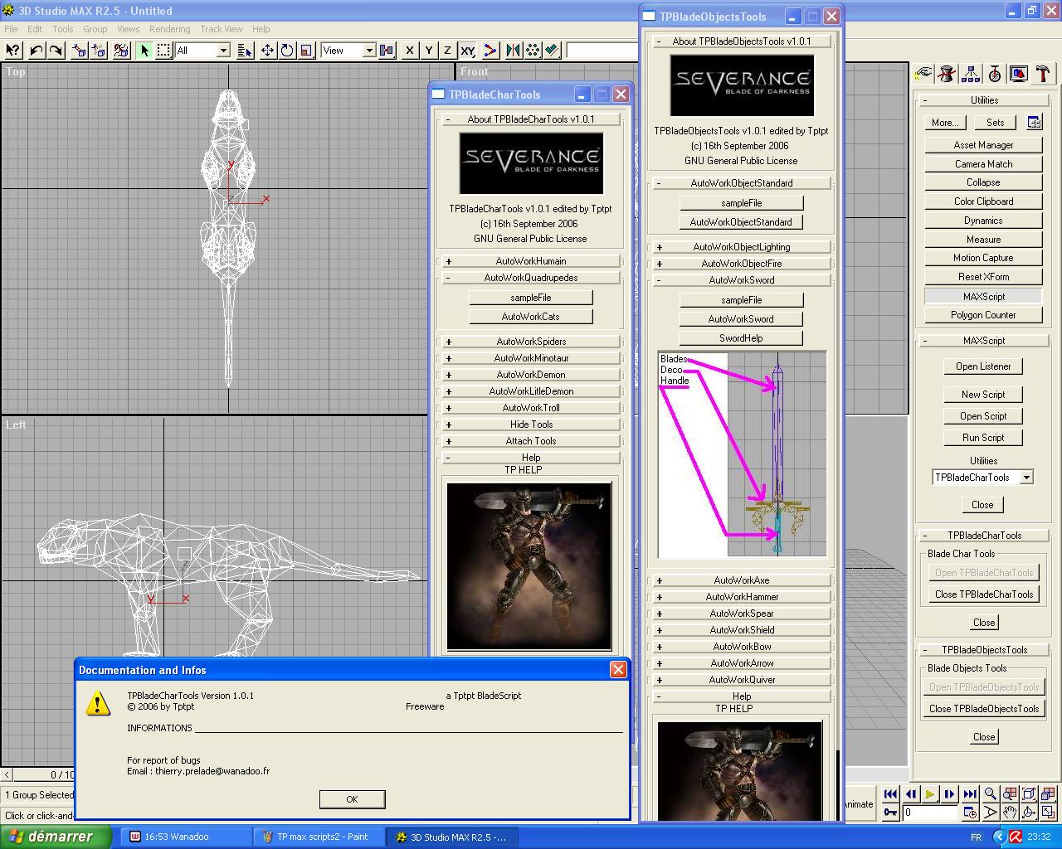Click the Use Pivot Point Center icon
The width and height of the screenshot is (1062, 849).
(387, 51)
